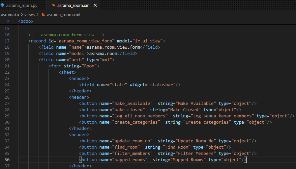Click the 'asrama.room form view' comment
296x169 pixels.
(66, 35)
